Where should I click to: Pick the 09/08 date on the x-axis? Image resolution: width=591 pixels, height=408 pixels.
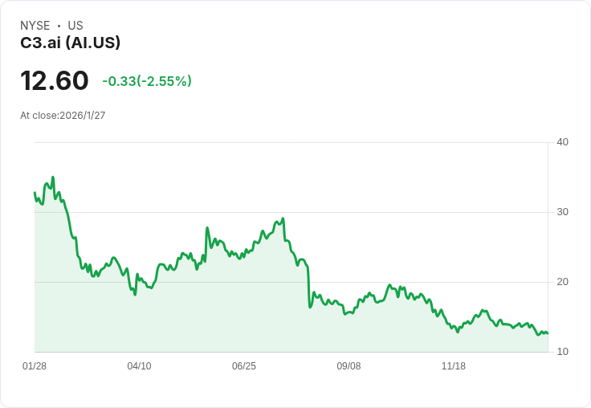(x=348, y=366)
